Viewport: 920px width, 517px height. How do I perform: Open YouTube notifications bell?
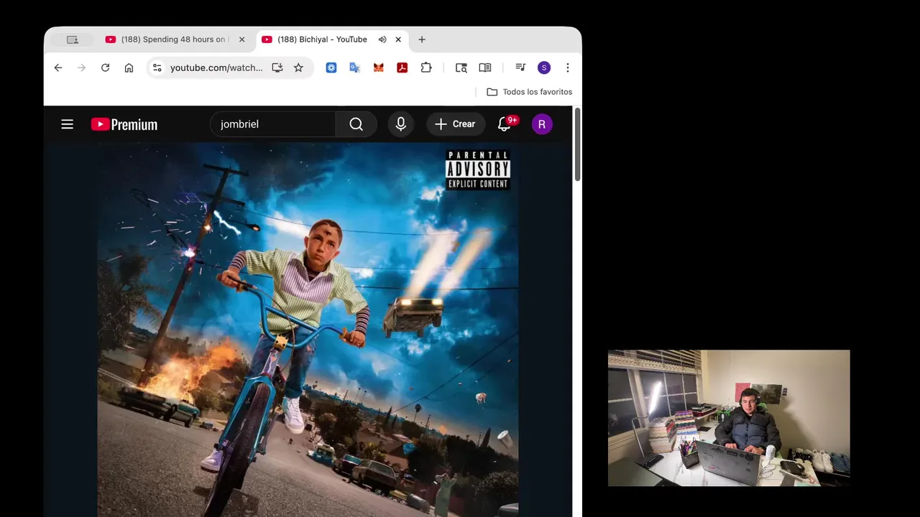505,124
